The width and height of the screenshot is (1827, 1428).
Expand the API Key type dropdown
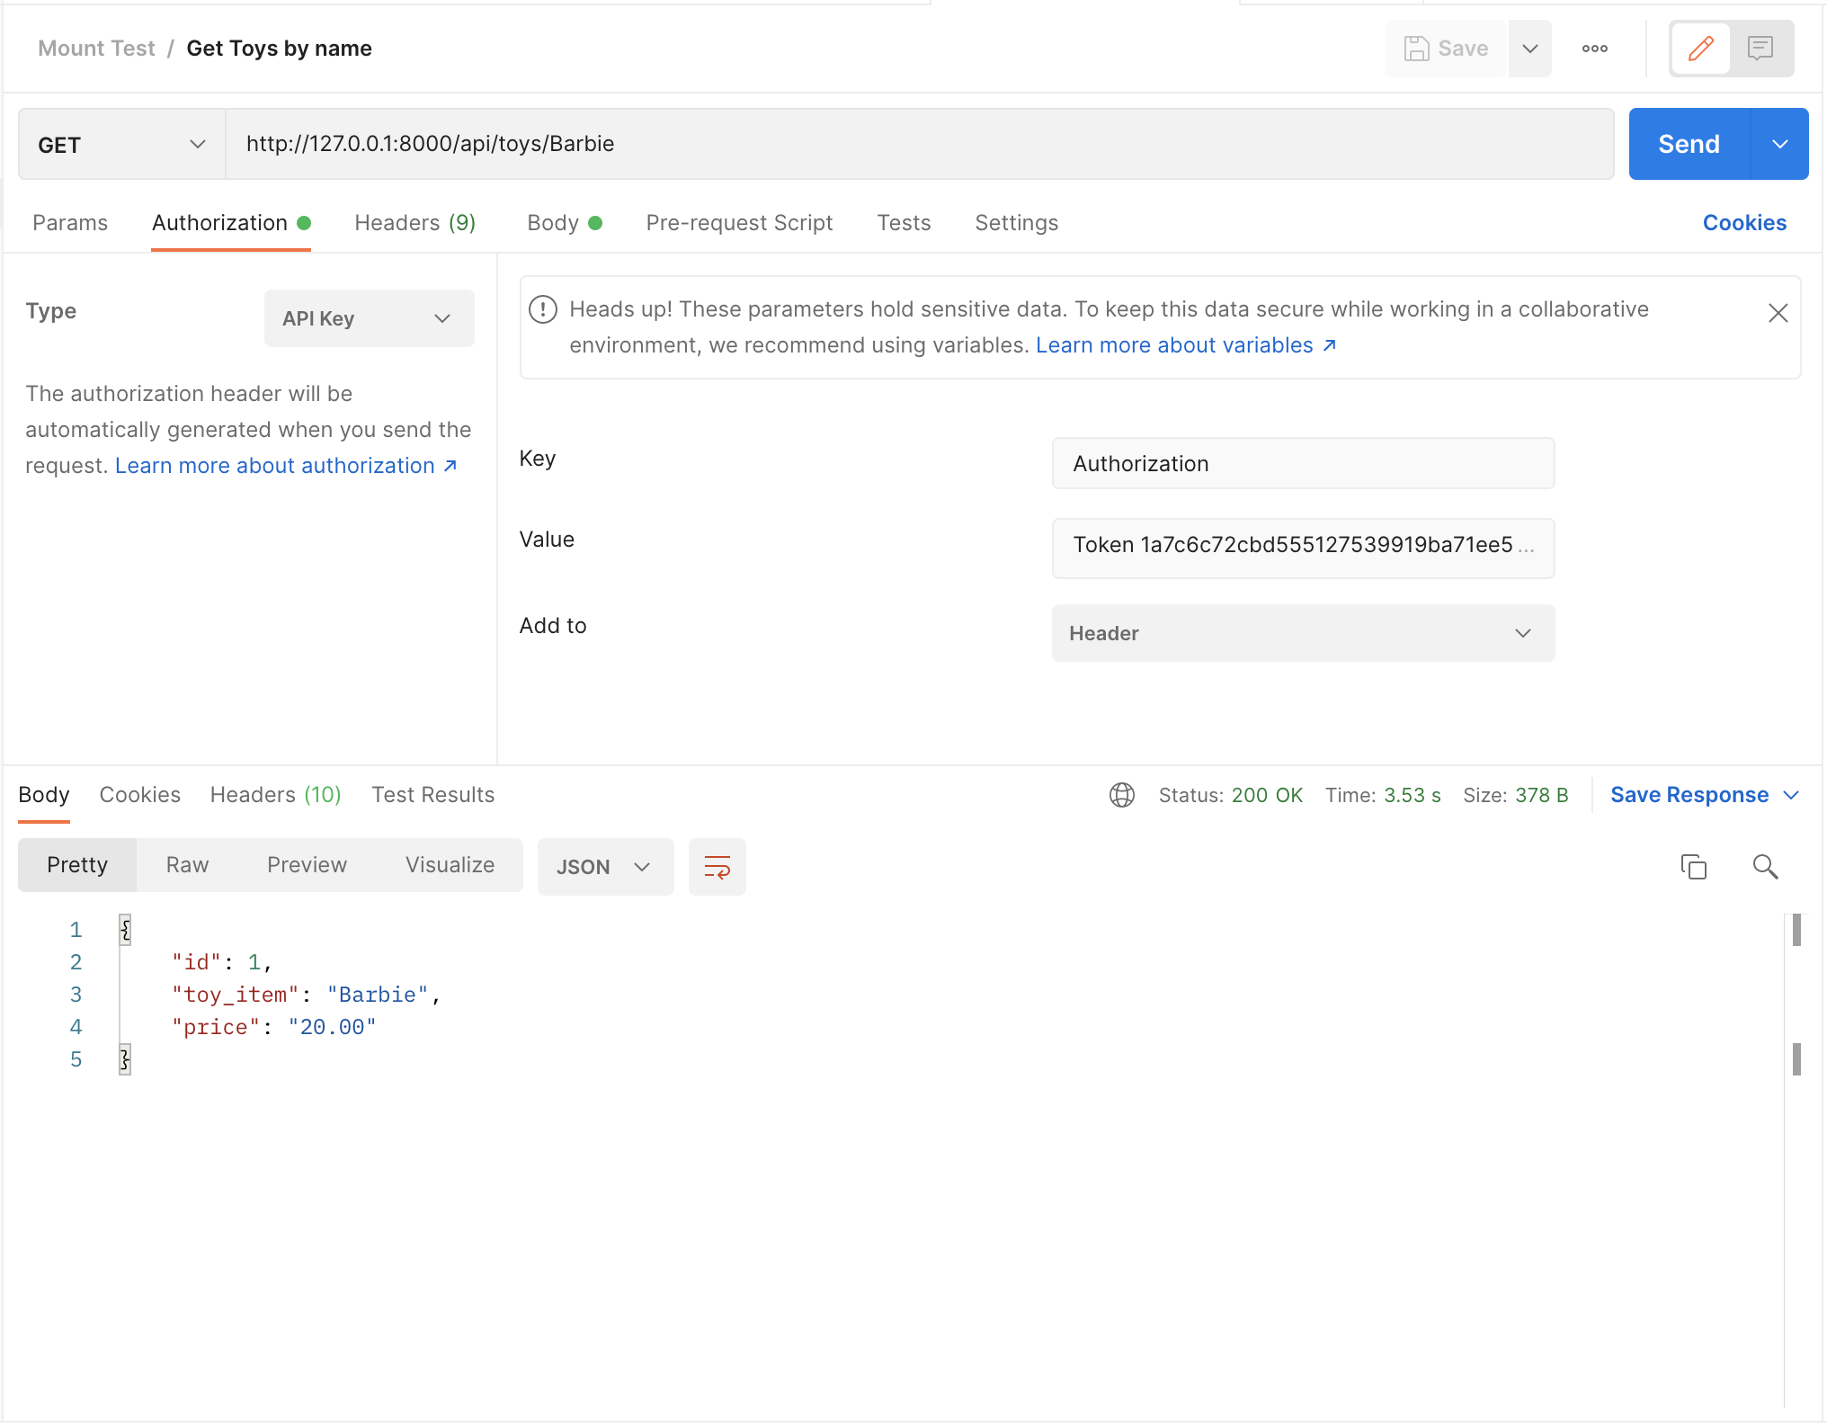point(369,318)
